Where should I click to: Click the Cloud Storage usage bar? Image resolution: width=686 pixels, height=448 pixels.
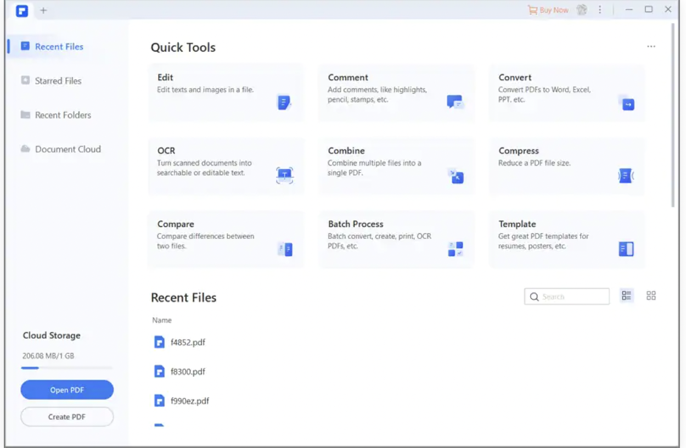pos(66,368)
